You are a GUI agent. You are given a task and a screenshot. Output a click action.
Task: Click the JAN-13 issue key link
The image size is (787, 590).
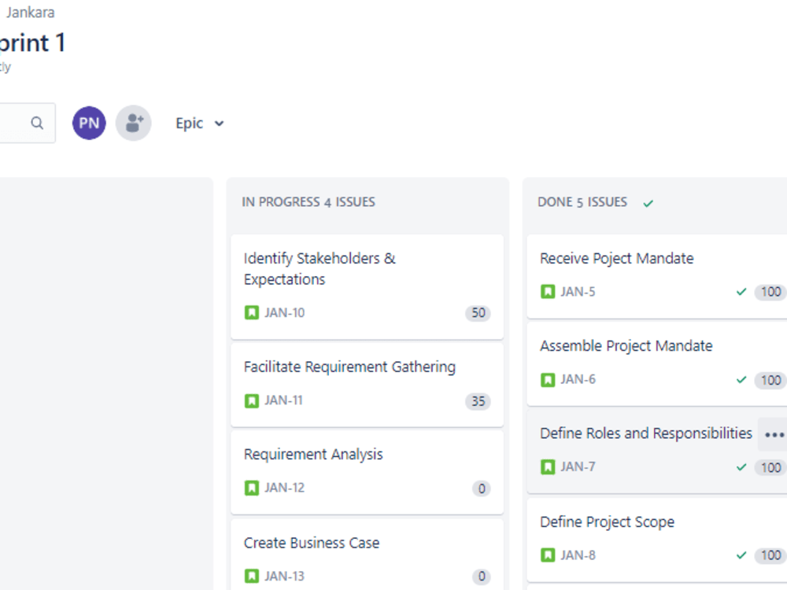click(284, 577)
